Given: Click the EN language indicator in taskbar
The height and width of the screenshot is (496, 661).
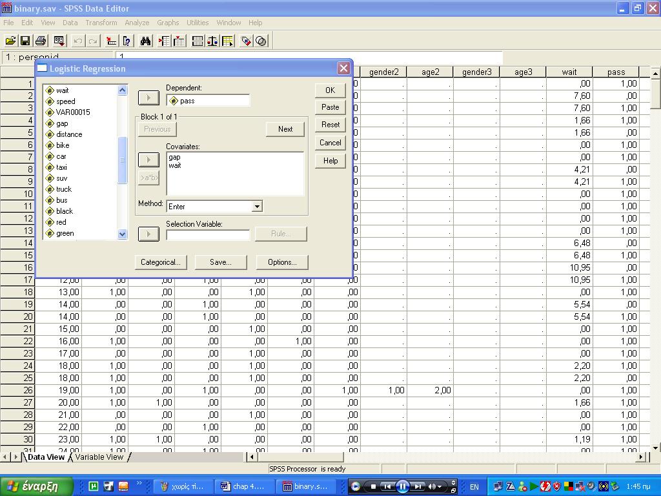Looking at the screenshot, I should pyautogui.click(x=474, y=487).
